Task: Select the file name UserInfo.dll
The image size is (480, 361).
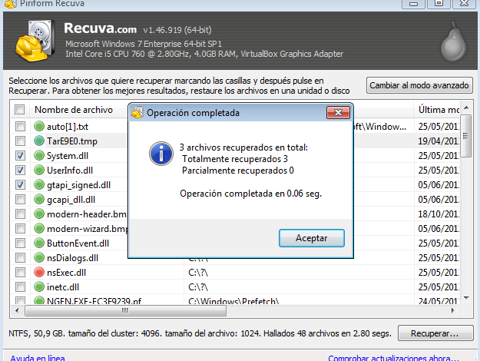Action: click(x=70, y=171)
